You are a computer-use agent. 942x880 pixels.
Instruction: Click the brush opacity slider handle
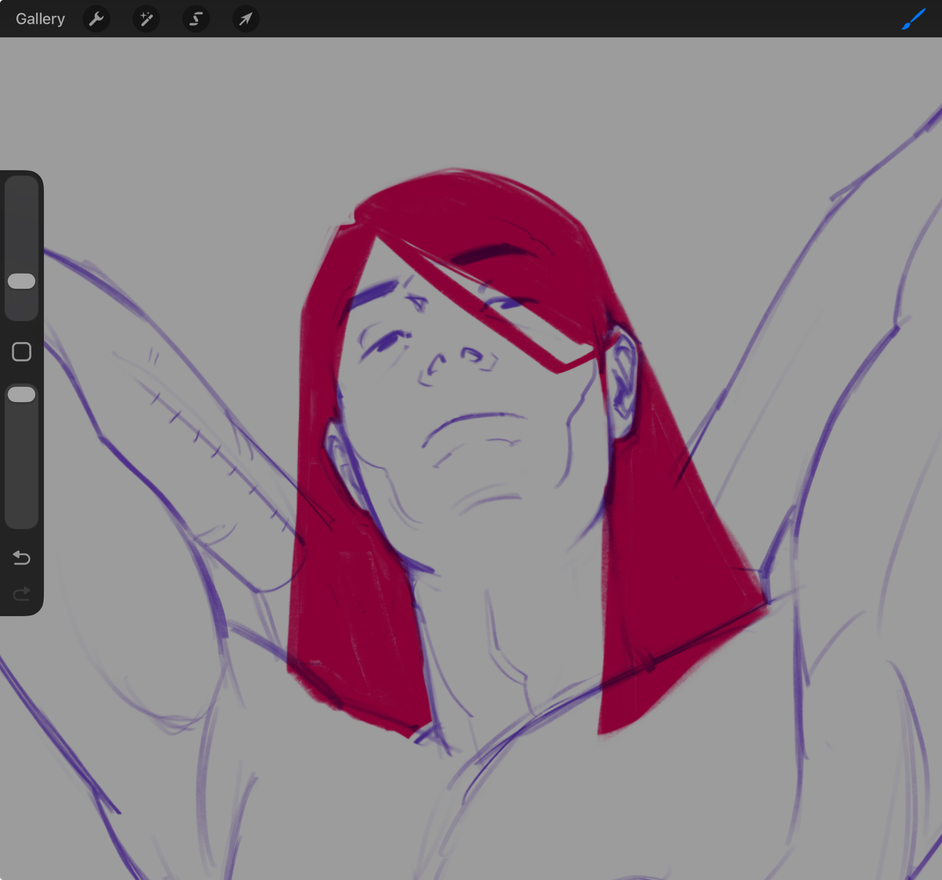[21, 394]
